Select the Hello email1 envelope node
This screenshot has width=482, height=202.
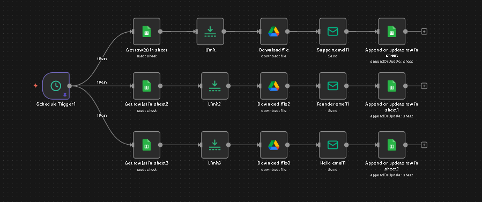332,145
